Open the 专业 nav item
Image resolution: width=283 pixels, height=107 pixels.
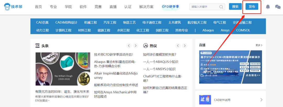[53, 7]
